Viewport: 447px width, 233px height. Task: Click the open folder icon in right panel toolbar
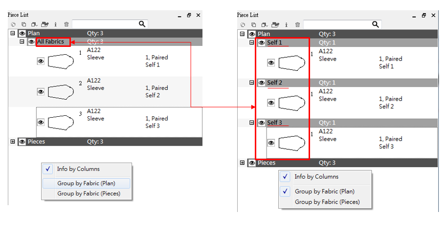coord(275,24)
